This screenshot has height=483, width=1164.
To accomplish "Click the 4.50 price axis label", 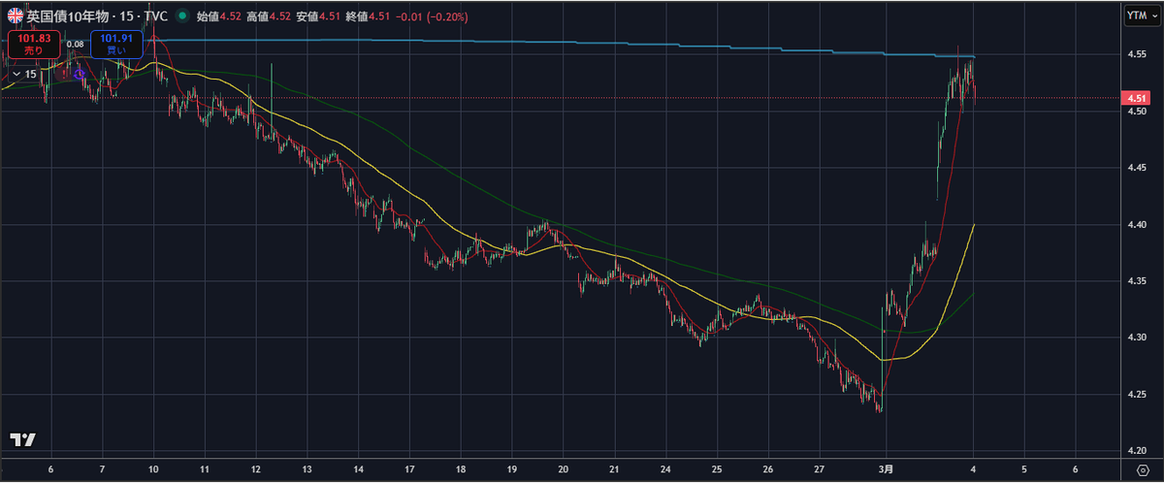I will point(1138,113).
